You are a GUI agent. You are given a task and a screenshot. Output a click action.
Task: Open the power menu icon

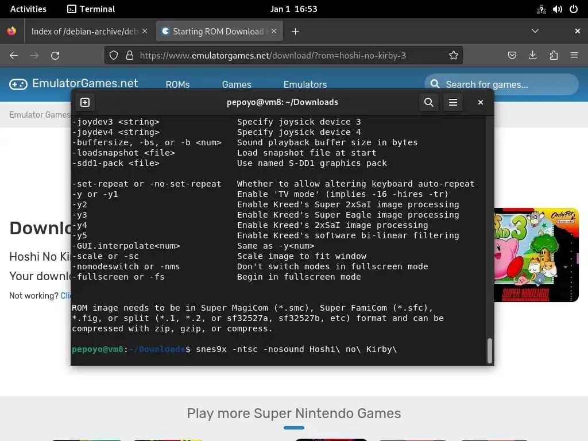click(x=574, y=9)
